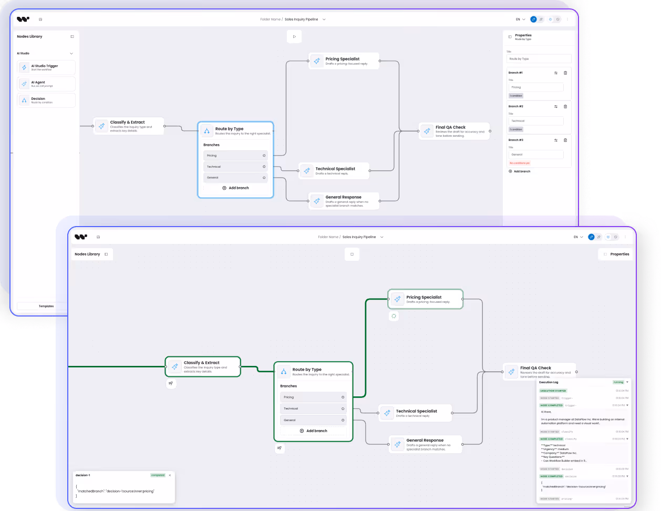This screenshot has height=511, width=661.
Task: Switch to the light theme in the front window
Action: [608, 237]
